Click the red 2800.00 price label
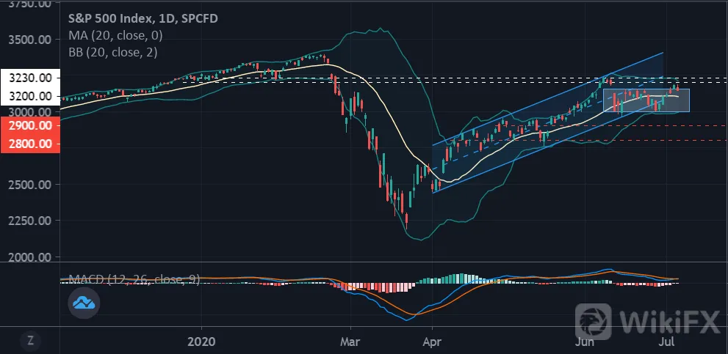The height and width of the screenshot is (354, 728). coord(30,144)
